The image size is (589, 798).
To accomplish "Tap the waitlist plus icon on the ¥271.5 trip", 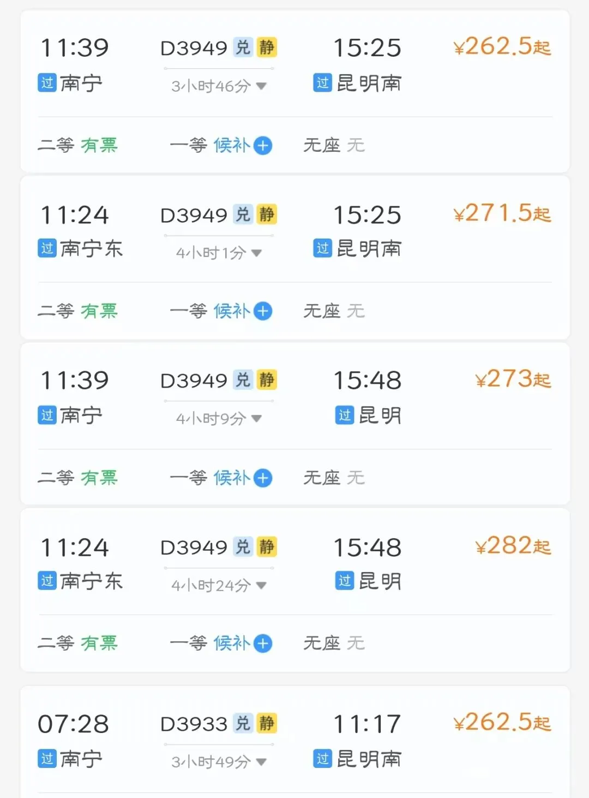I will coord(263,311).
